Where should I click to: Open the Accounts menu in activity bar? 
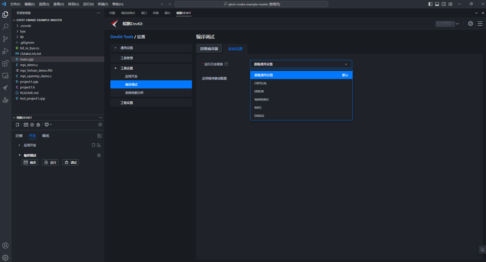(5, 245)
